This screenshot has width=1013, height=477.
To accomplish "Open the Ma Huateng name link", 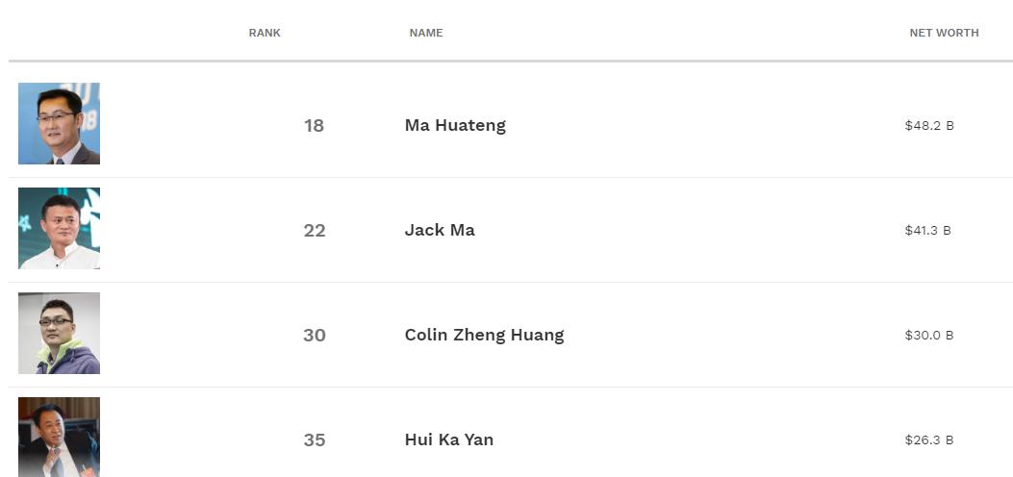I will pyautogui.click(x=455, y=125).
